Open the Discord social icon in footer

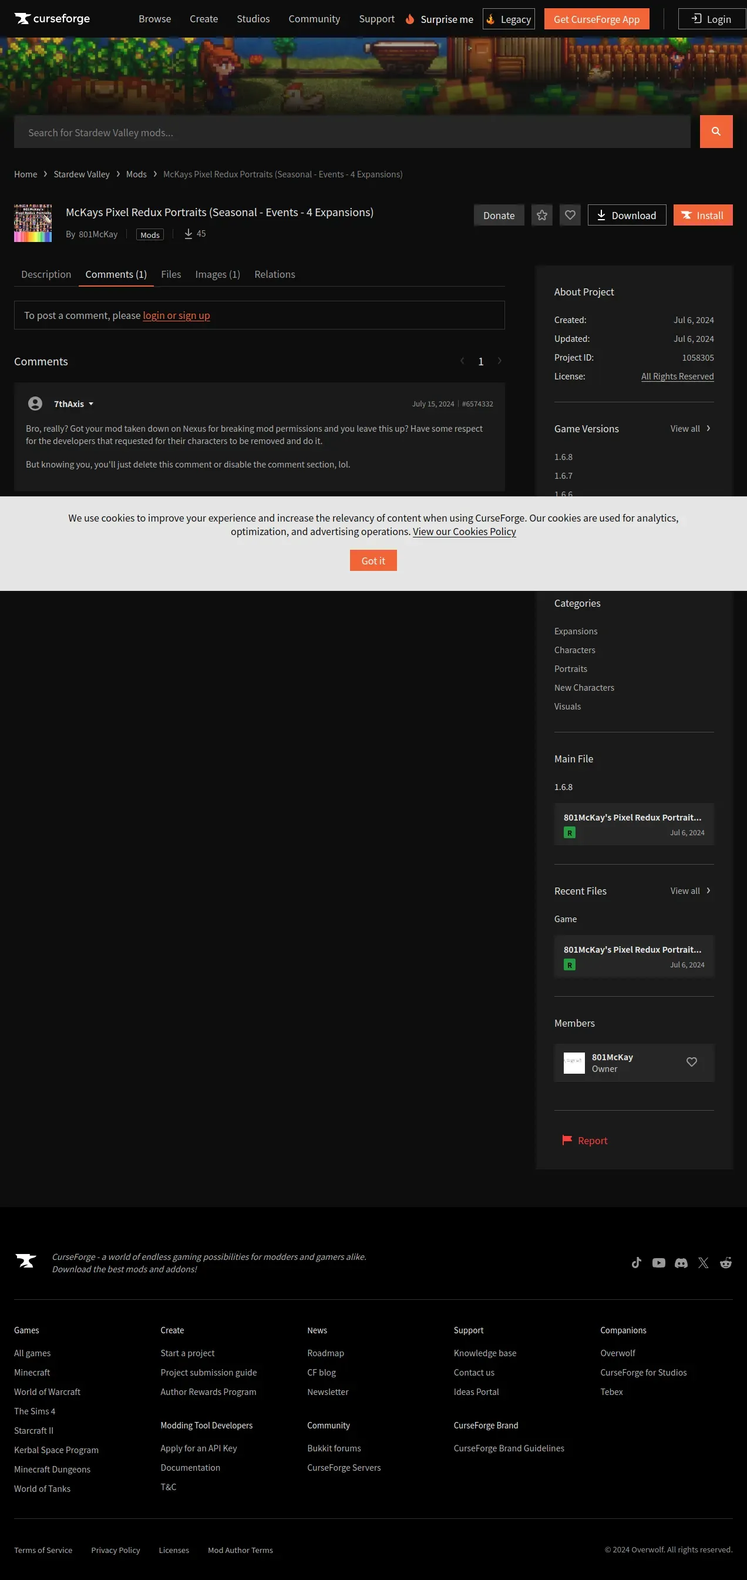pyautogui.click(x=681, y=1263)
